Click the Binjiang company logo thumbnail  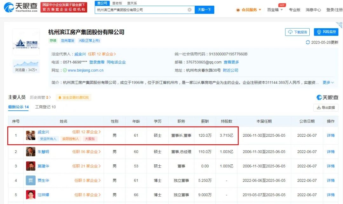point(26,42)
